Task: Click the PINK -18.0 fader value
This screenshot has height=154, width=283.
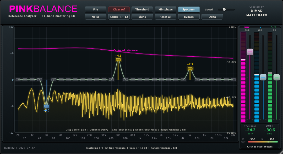Action: pos(247,30)
